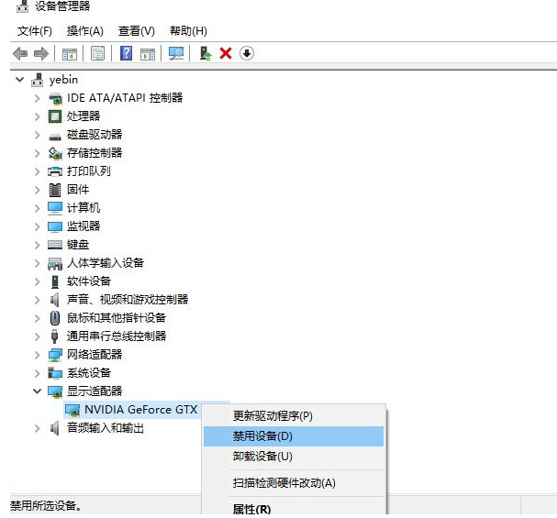Click the Forward arrow toolbar icon
The height and width of the screenshot is (518, 557).
(41, 53)
